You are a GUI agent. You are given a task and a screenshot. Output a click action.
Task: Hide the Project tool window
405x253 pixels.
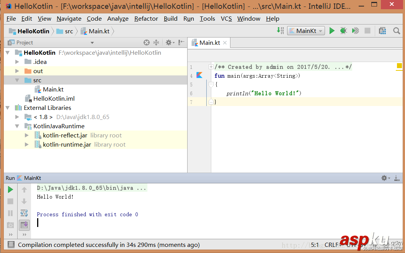[181, 42]
